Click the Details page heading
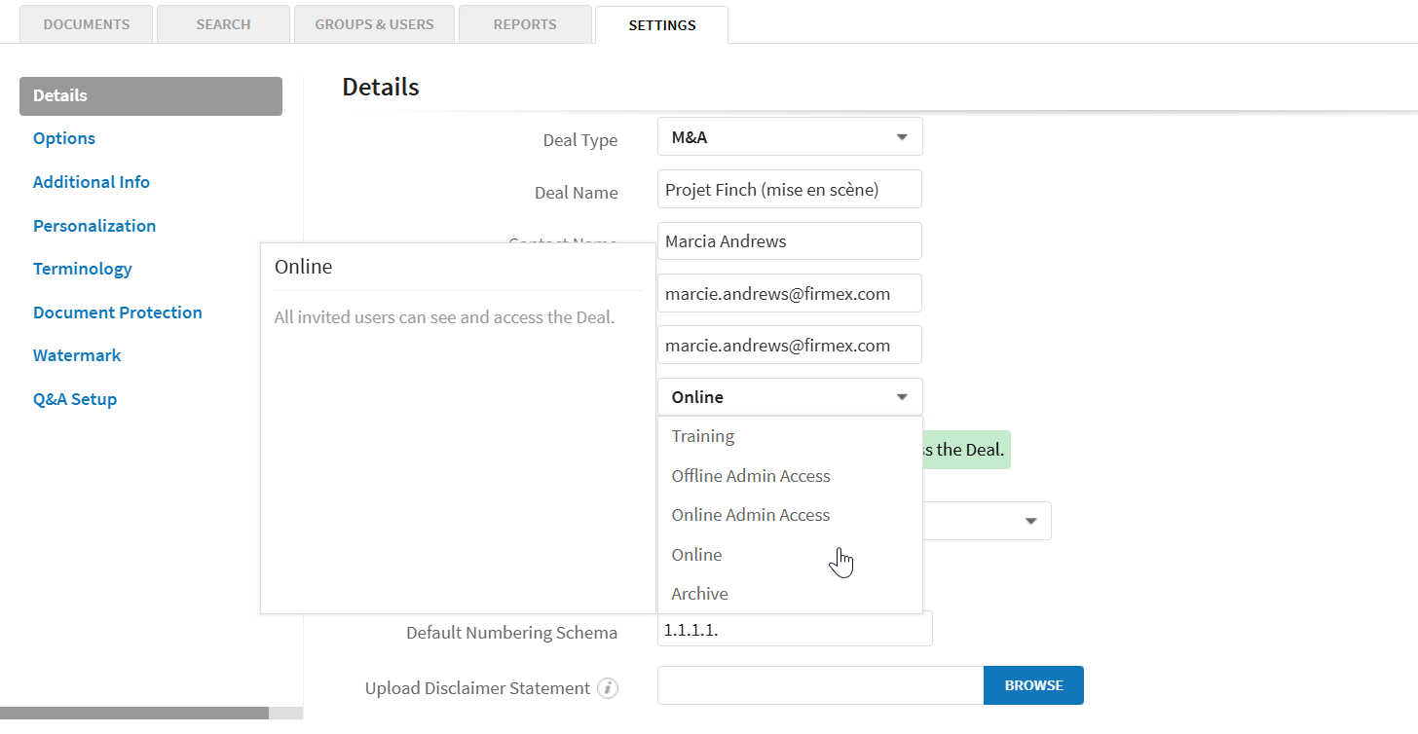Screen dimensions: 1418x734 point(381,87)
